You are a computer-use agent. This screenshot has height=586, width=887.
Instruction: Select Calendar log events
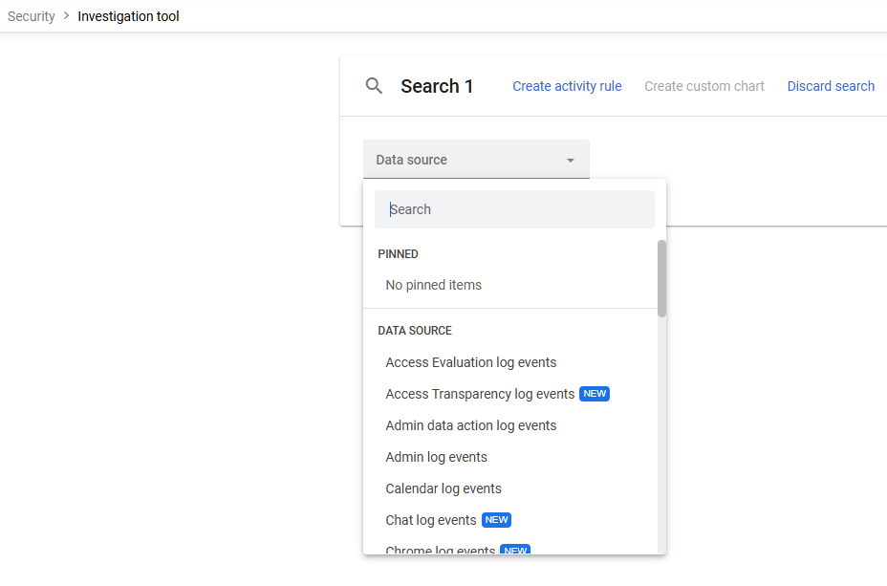[x=443, y=488]
